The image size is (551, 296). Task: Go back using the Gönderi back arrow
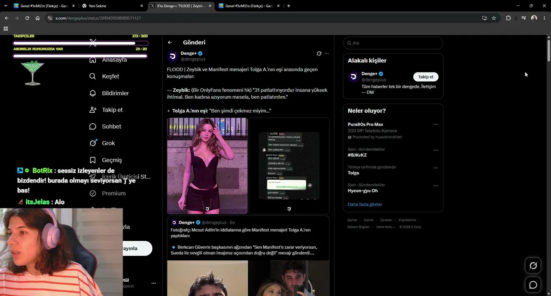(170, 42)
